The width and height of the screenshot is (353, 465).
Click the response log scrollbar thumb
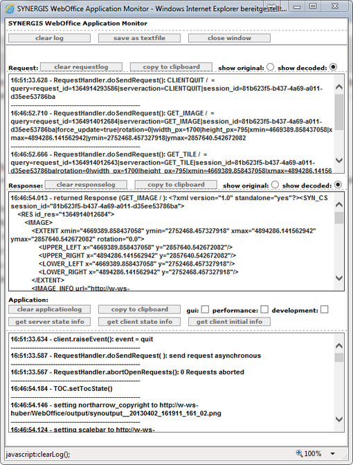point(338,218)
